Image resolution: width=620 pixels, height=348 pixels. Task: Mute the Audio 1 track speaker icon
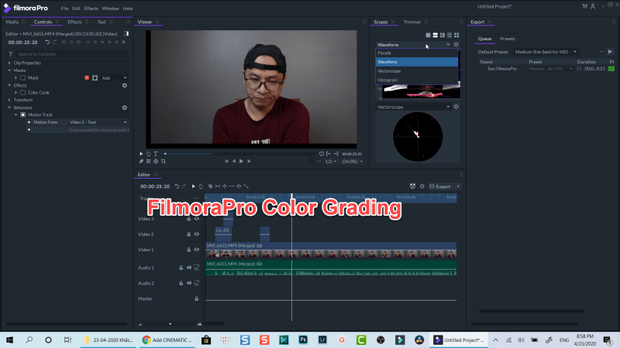point(188,268)
